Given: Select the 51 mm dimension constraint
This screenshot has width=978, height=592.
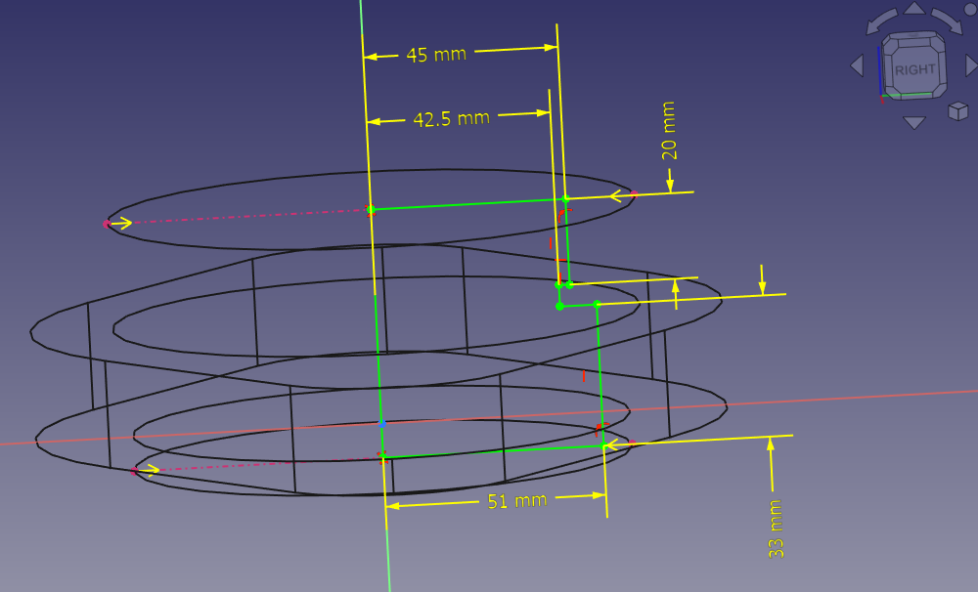Looking at the screenshot, I should 517,501.
